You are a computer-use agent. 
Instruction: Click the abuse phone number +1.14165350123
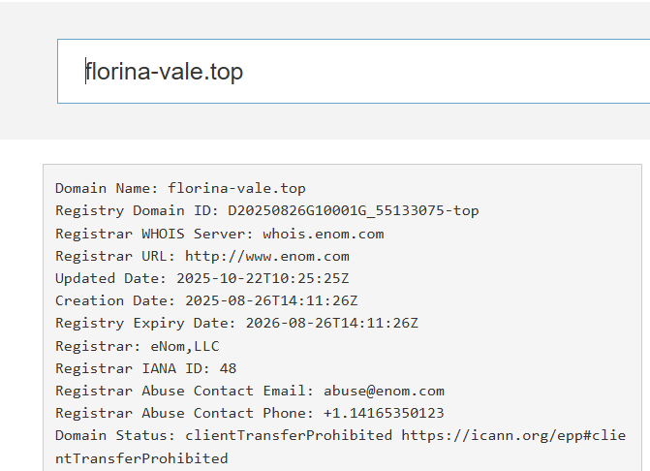384,414
